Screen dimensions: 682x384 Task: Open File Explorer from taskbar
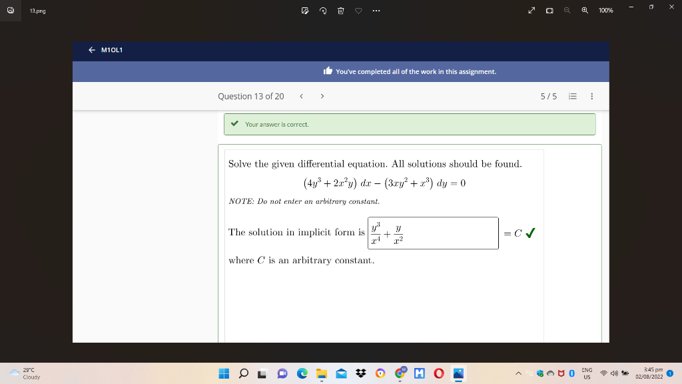click(x=322, y=373)
